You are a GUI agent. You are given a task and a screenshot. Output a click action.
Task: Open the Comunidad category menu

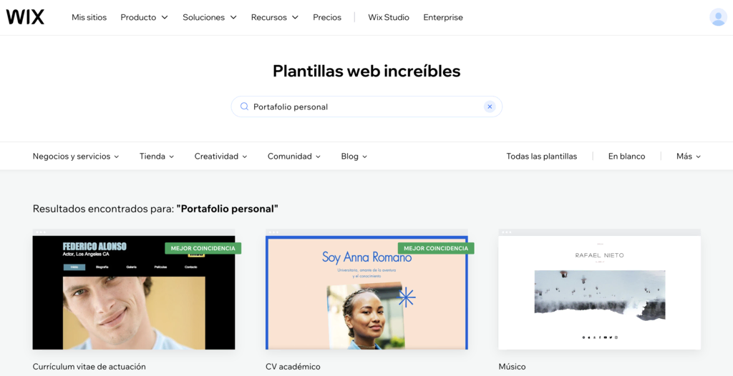point(294,156)
